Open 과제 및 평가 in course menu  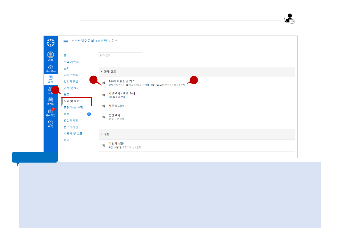click(x=71, y=88)
